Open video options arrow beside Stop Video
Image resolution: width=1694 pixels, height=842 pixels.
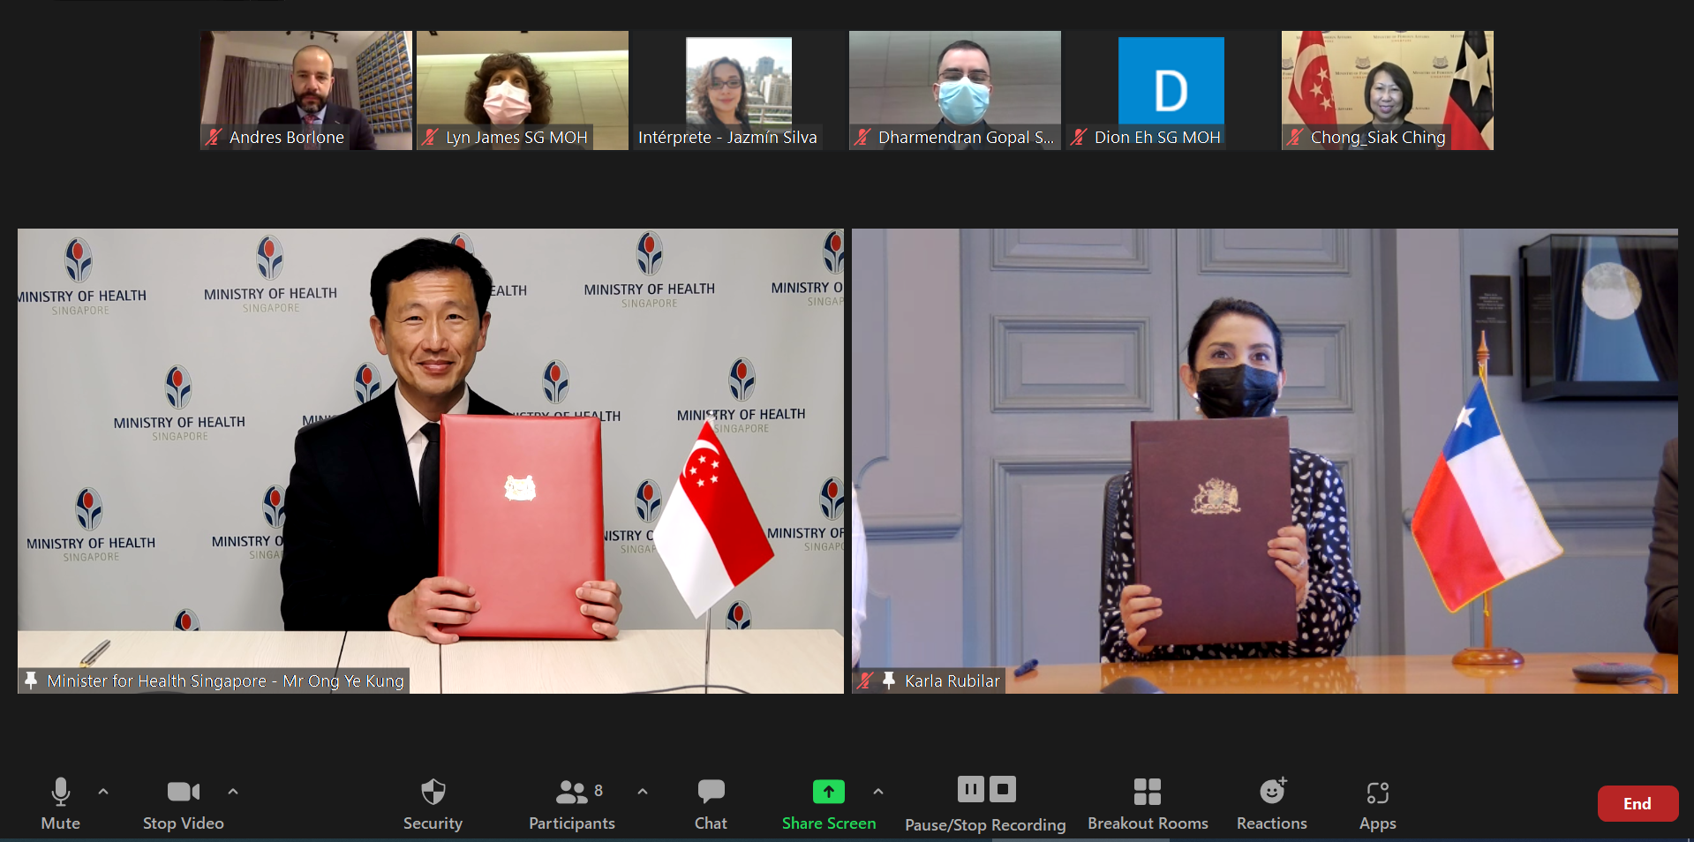233,792
